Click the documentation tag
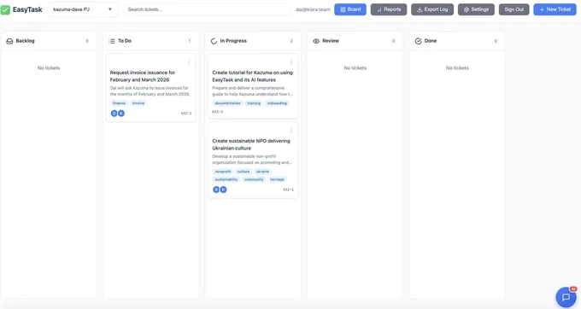 228,103
